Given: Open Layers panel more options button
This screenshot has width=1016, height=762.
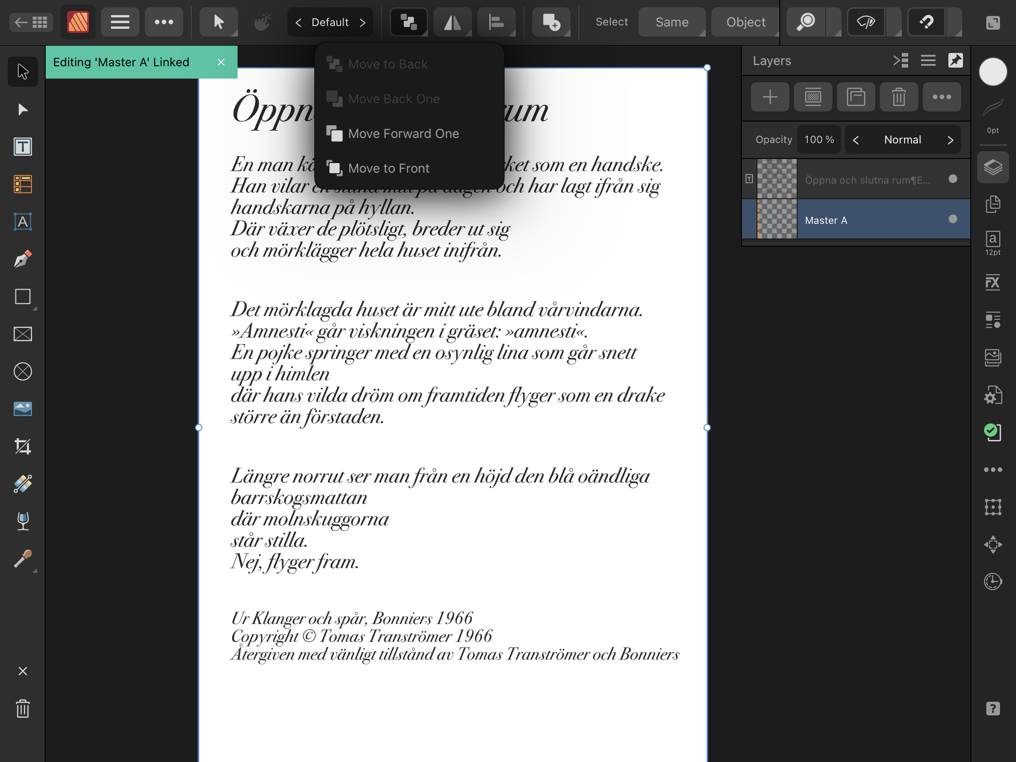Looking at the screenshot, I should [942, 97].
